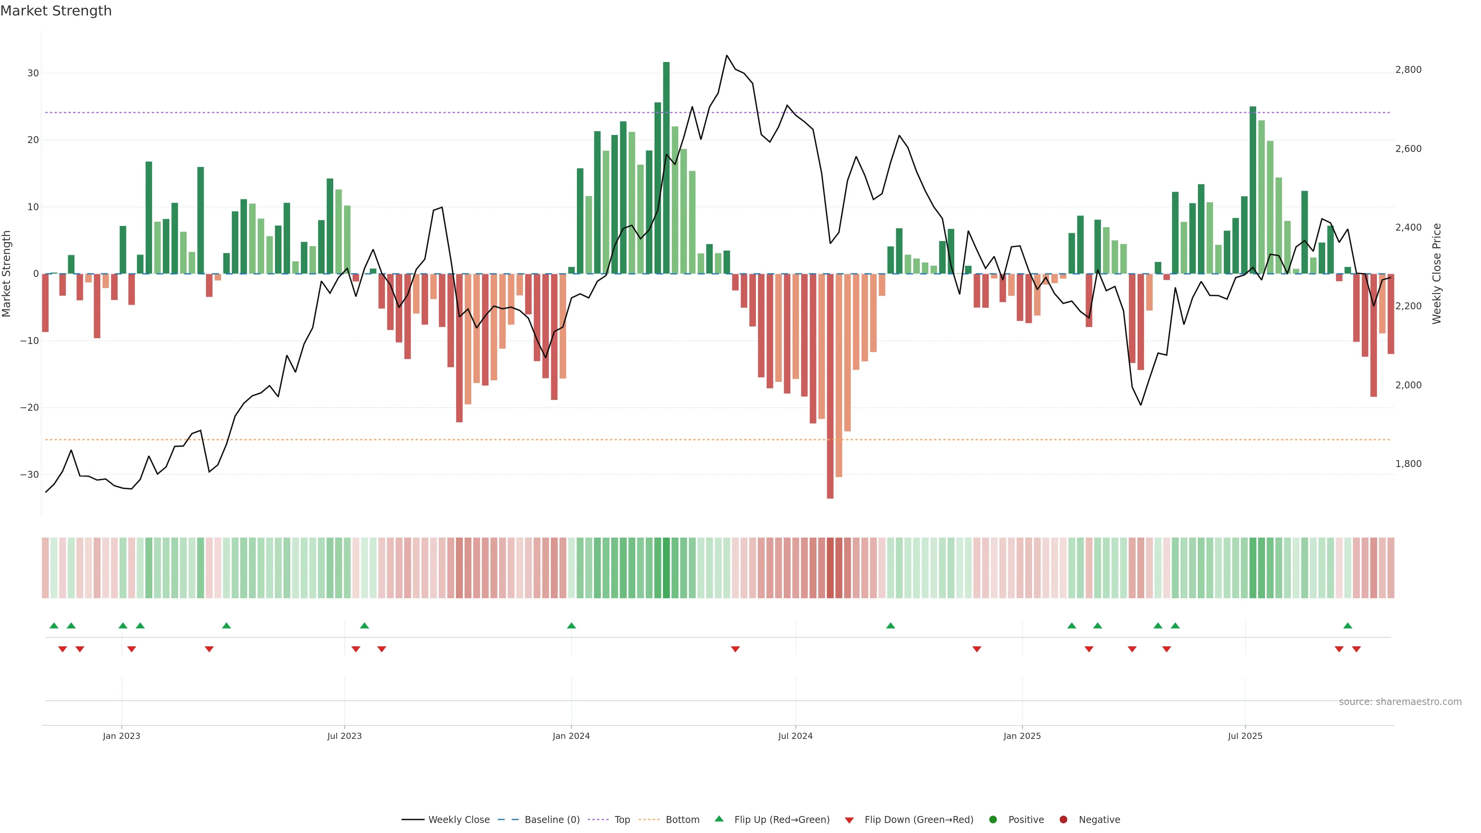Screen dimensions: 1481x833
Task: Click the source: sharemaestro.com text
Action: 1400,701
